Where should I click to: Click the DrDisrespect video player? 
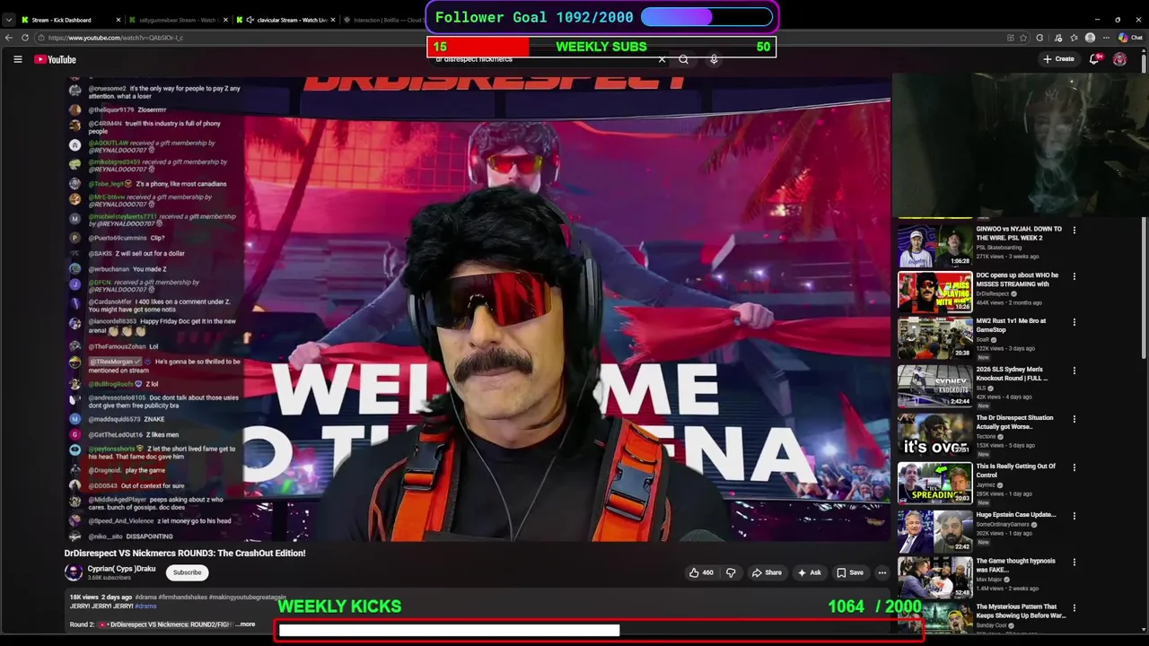[x=478, y=308]
